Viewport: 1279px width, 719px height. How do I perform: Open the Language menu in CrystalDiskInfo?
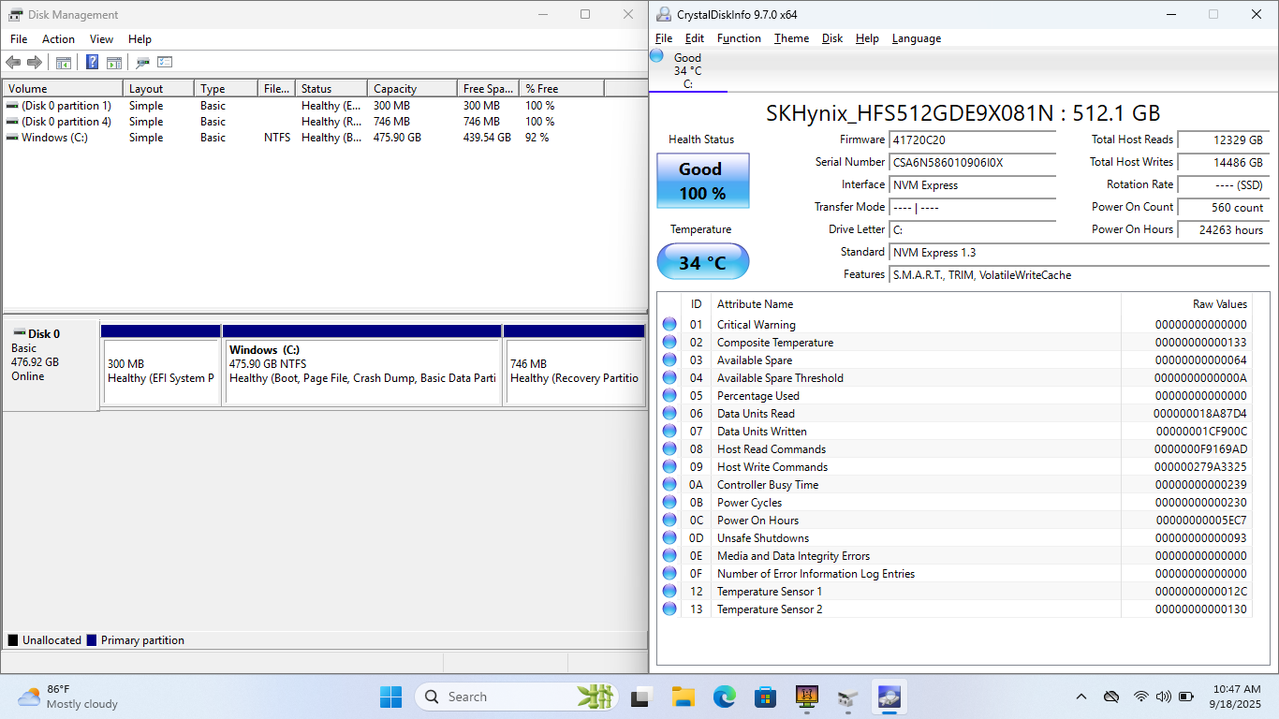[916, 38]
